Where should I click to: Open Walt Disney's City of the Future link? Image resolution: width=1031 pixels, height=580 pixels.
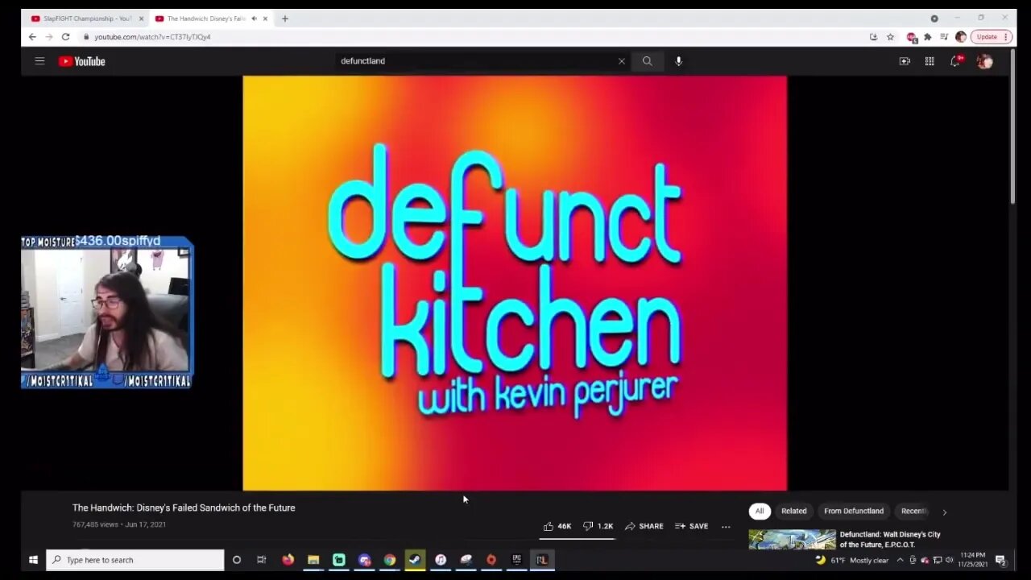coord(890,539)
